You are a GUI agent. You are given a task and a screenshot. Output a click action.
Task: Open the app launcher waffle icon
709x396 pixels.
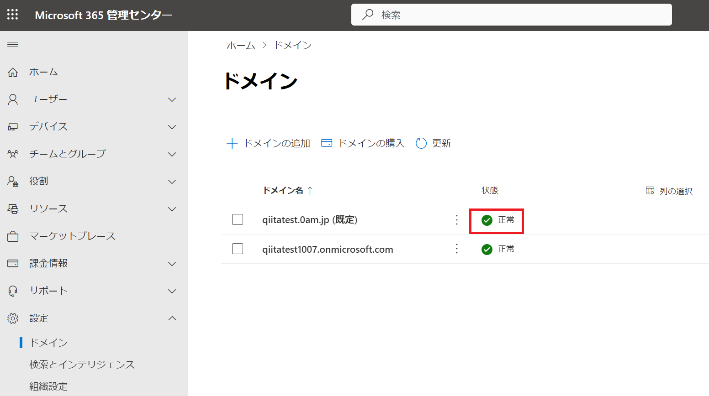click(x=13, y=15)
